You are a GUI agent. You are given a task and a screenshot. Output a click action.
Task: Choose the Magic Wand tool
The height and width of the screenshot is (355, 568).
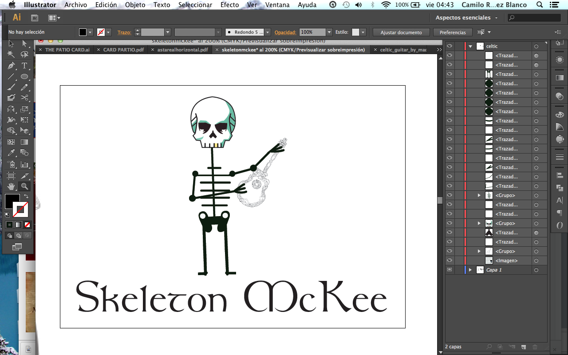(x=11, y=54)
